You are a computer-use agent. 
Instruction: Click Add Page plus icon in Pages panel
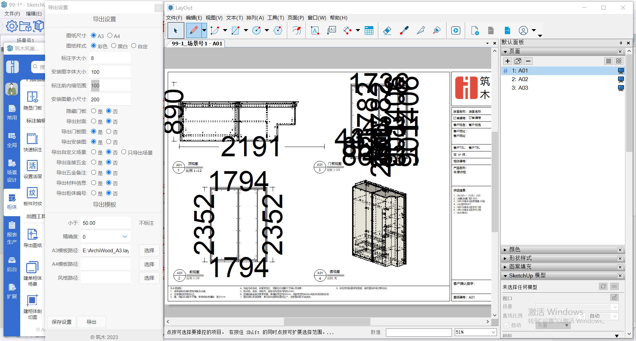[507, 61]
